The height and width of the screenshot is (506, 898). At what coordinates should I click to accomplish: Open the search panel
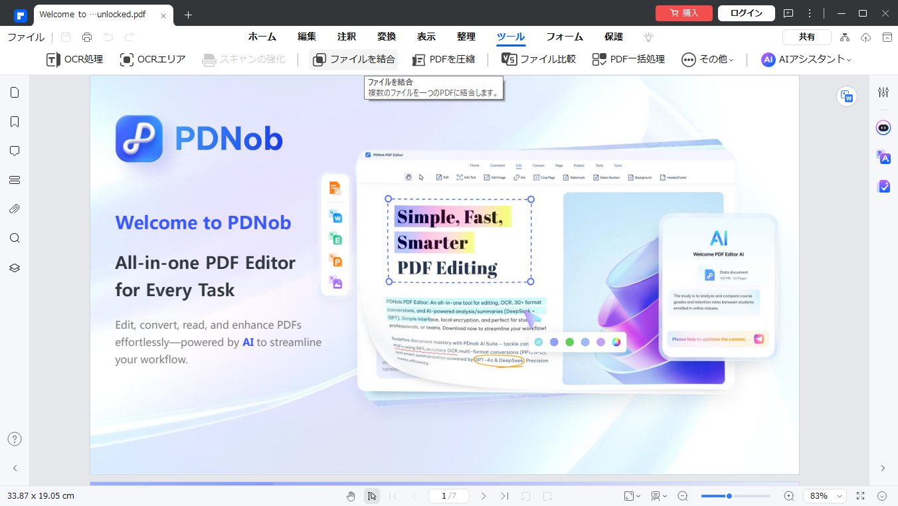tap(15, 238)
